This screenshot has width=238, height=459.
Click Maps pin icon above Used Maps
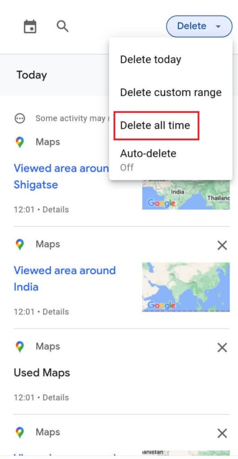tap(20, 346)
